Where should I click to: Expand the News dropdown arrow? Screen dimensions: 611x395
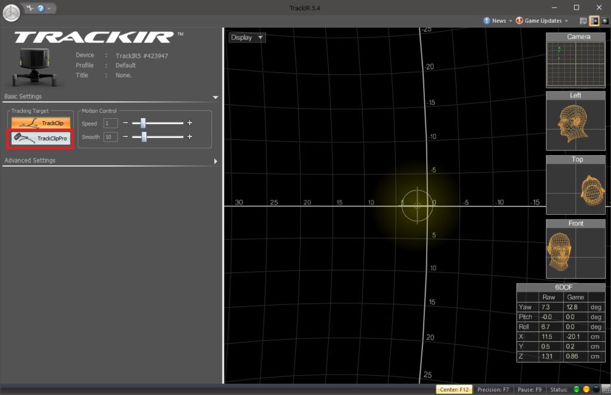tap(511, 21)
